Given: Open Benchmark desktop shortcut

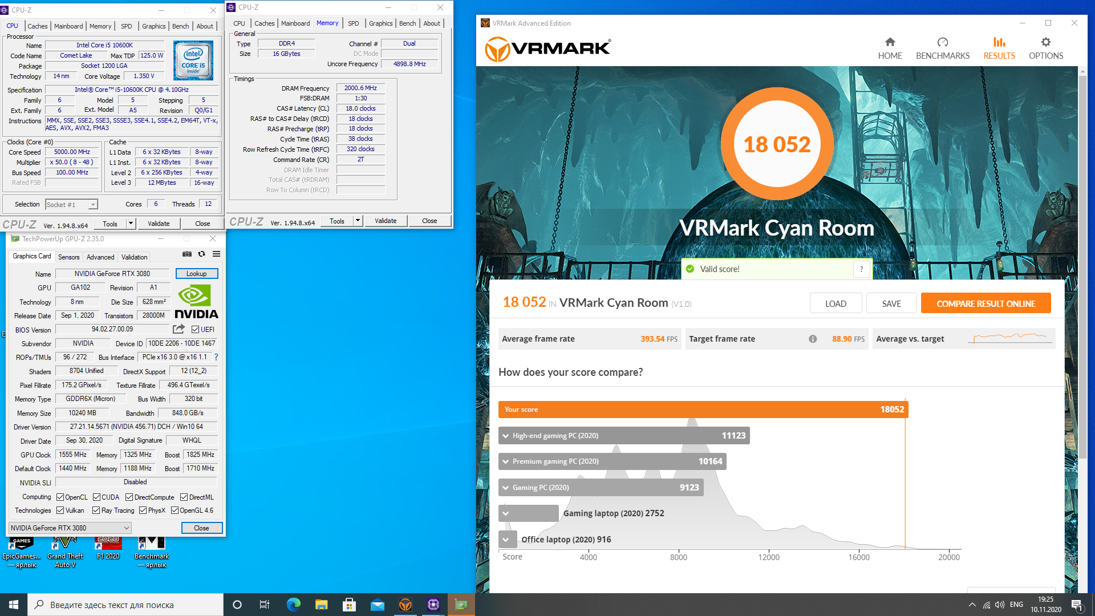Looking at the screenshot, I should click(152, 552).
